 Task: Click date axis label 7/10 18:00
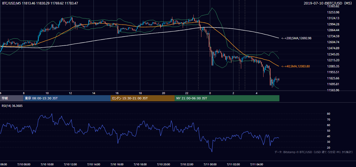click(140, 164)
